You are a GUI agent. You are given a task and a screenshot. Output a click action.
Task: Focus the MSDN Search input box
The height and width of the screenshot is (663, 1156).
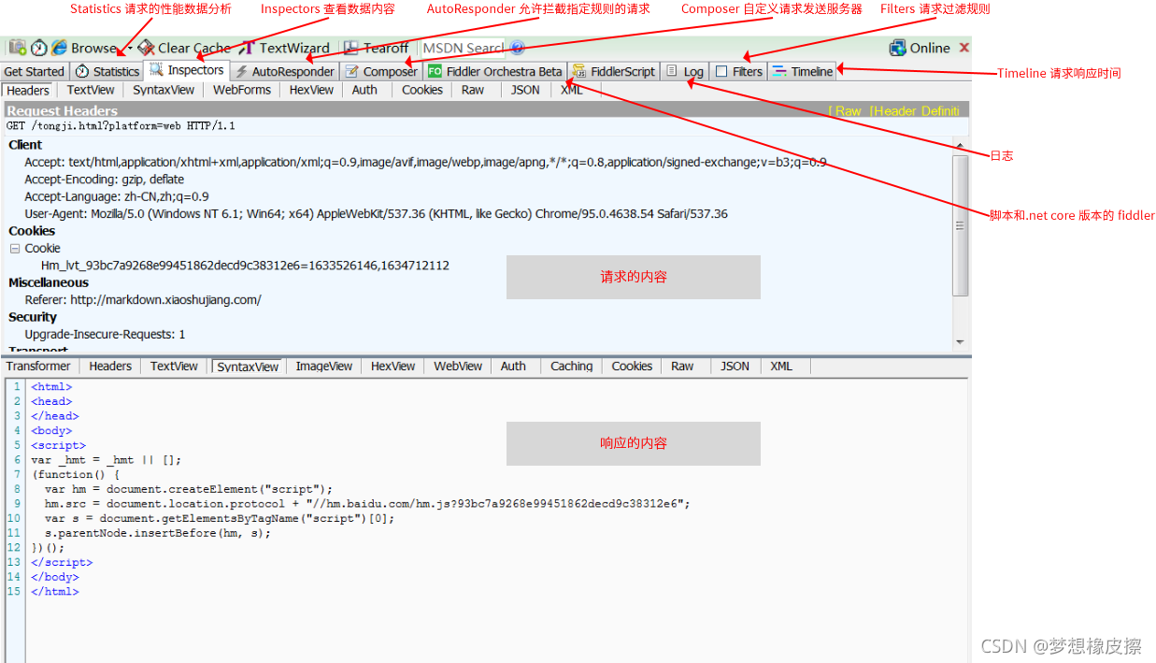(x=463, y=48)
